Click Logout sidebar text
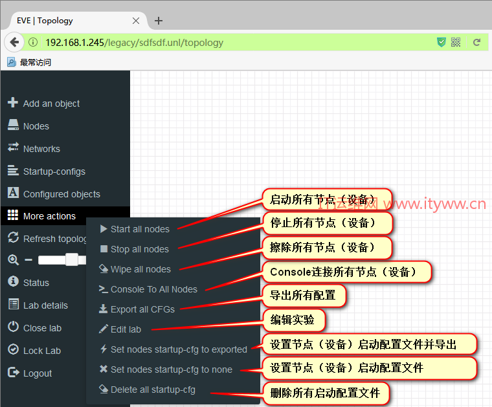Image resolution: width=492 pixels, height=407 pixels. point(38,374)
